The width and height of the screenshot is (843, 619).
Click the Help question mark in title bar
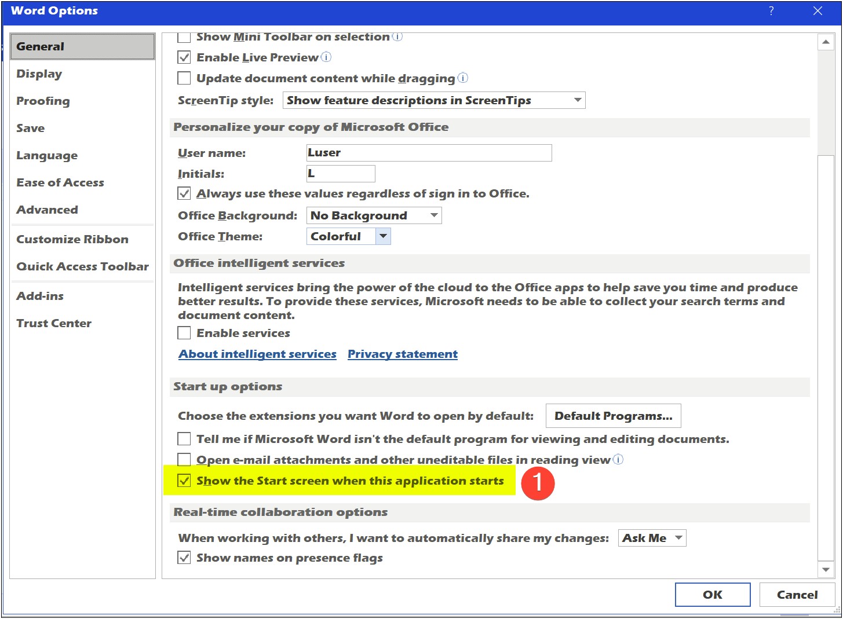tap(771, 10)
